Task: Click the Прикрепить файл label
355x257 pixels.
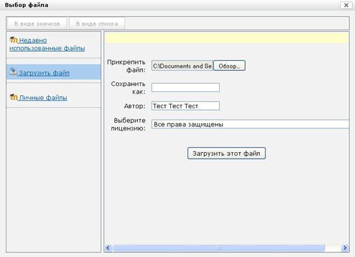Action: pos(126,66)
